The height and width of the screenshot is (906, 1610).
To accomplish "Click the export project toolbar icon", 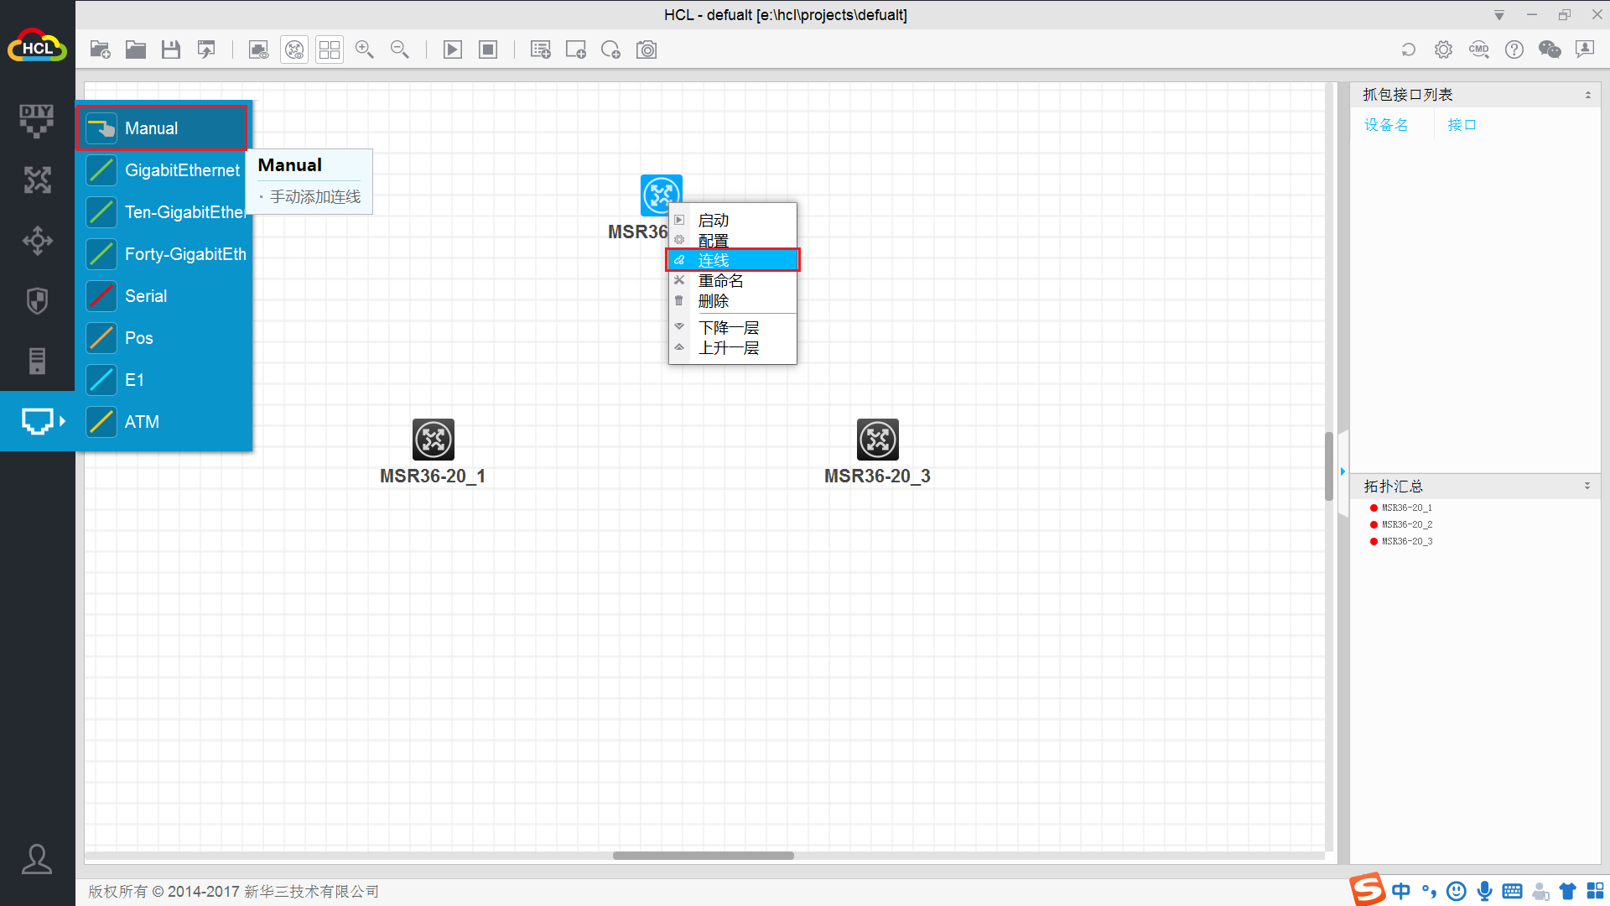I will pyautogui.click(x=206, y=49).
